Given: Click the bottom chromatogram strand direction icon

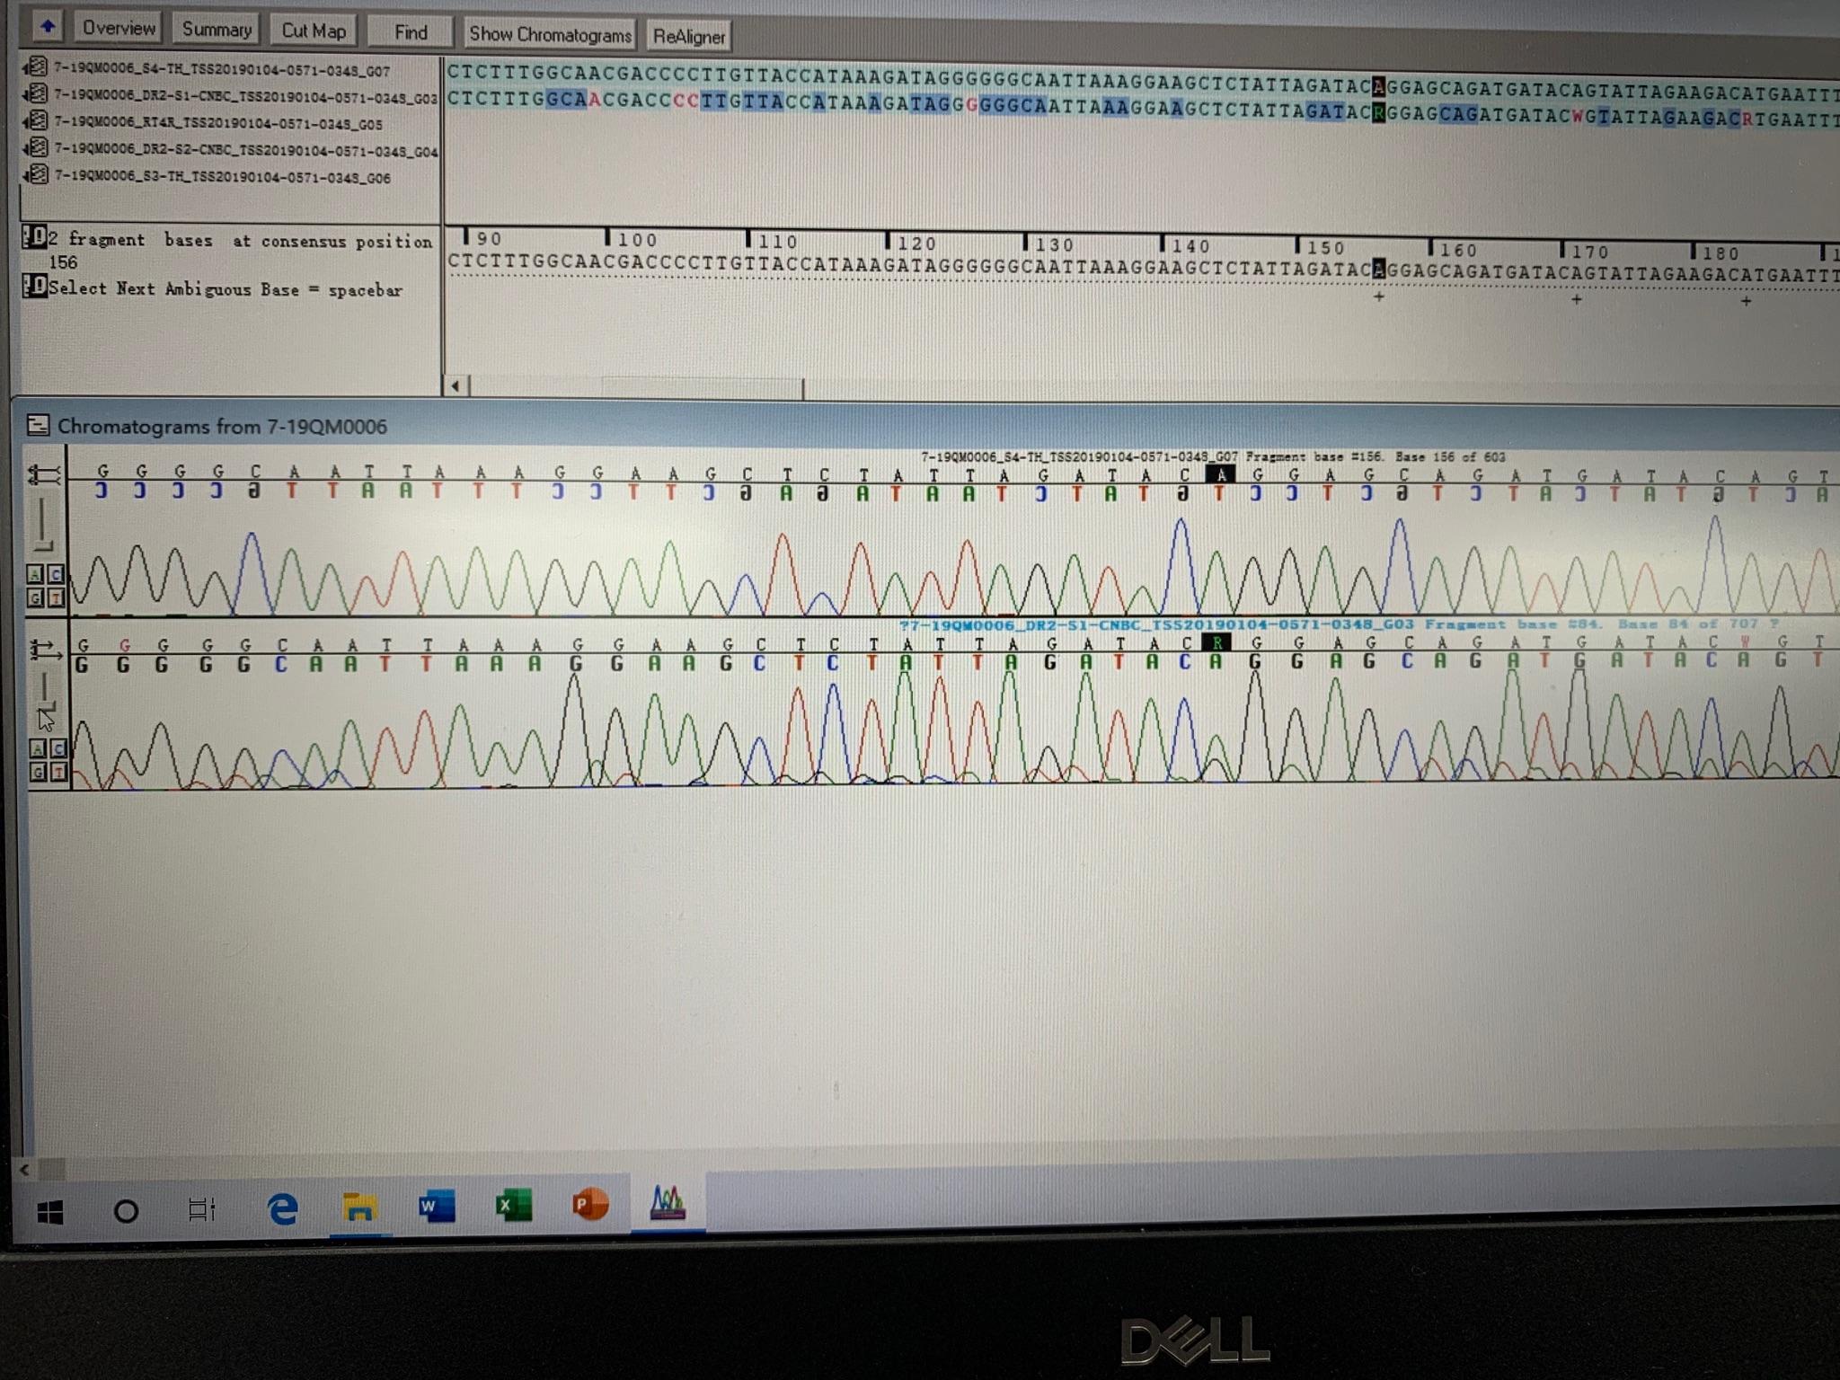Looking at the screenshot, I should tap(45, 648).
